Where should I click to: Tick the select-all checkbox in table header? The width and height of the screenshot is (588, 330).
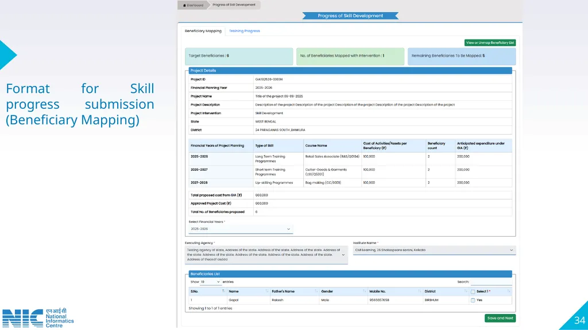click(x=473, y=292)
